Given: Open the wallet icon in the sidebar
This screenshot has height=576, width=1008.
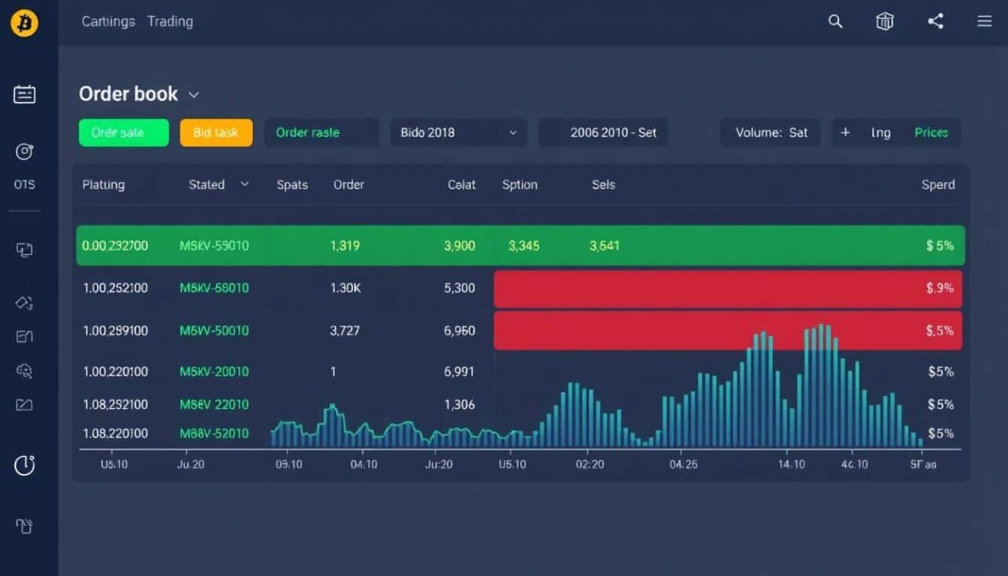Looking at the screenshot, I should 24,336.
